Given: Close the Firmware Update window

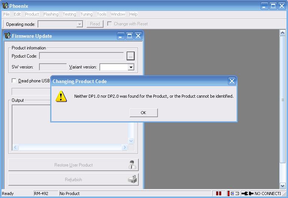Looking at the screenshot, I should click(x=138, y=36).
